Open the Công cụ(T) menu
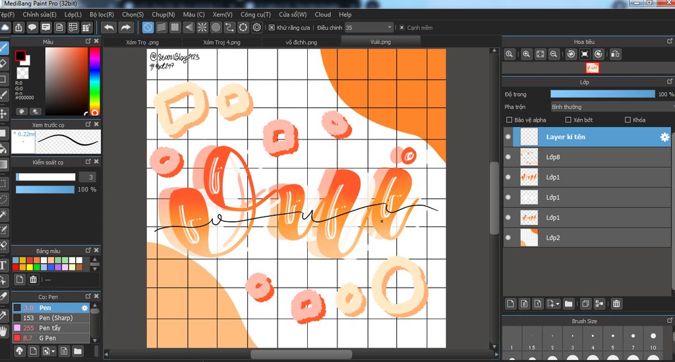The width and height of the screenshot is (675, 362). (x=256, y=14)
